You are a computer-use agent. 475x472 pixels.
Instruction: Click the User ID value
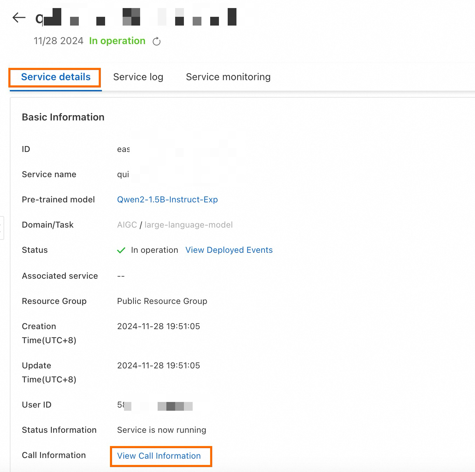pos(155,405)
